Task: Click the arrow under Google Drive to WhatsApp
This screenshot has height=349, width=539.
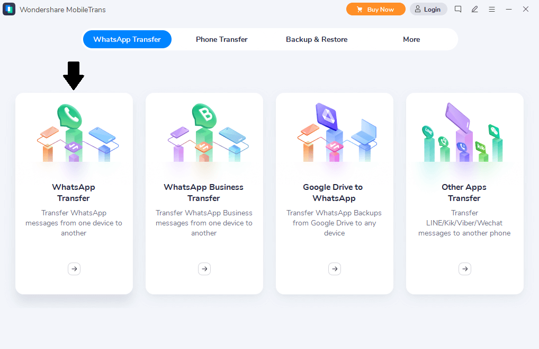Action: point(335,269)
